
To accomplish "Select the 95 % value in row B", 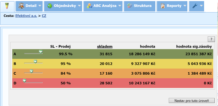I will [66, 64].
